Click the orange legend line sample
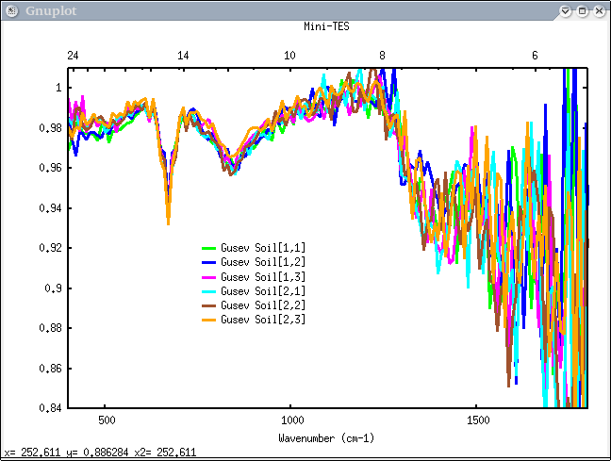 [209, 320]
